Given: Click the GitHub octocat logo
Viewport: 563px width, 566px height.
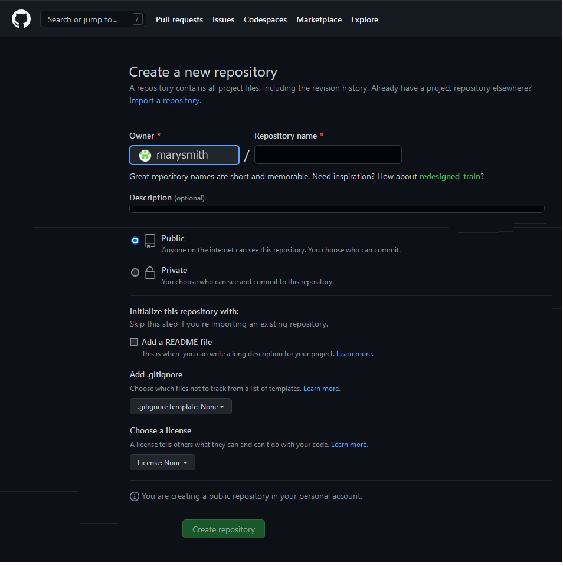Looking at the screenshot, I should click(21, 19).
